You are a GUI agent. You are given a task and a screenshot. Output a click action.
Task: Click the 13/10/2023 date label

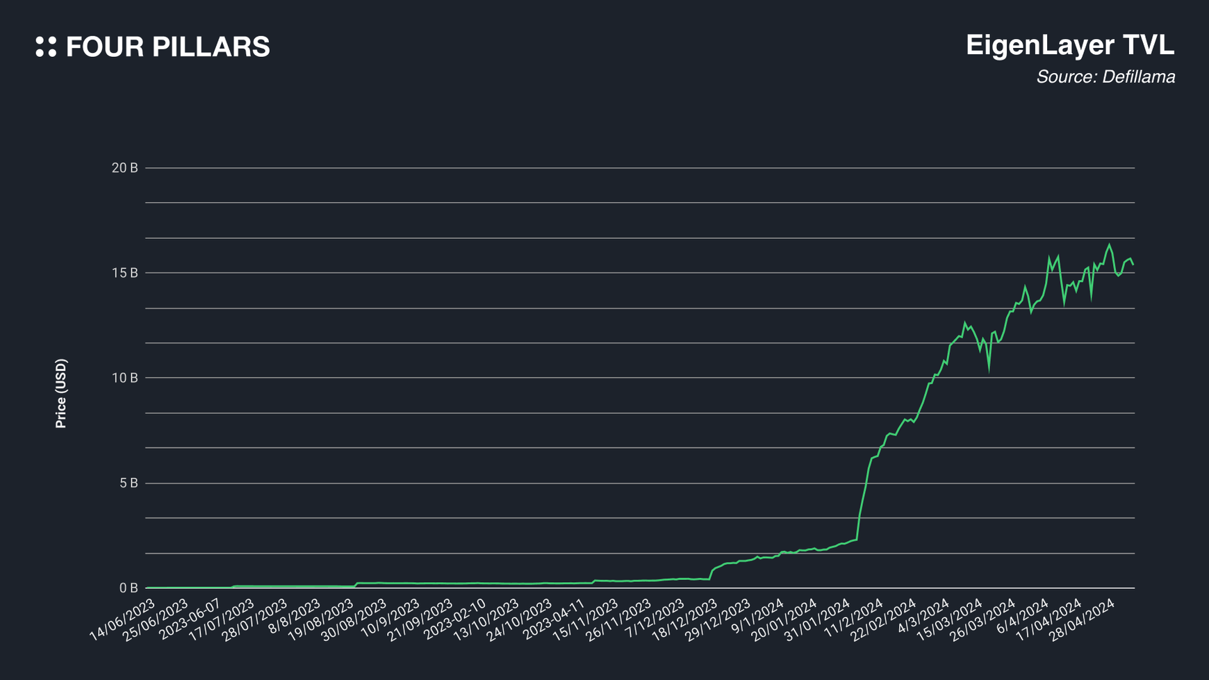(486, 620)
